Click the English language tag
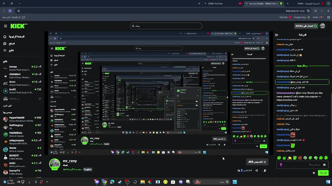The image size is (332, 186). click(88, 169)
